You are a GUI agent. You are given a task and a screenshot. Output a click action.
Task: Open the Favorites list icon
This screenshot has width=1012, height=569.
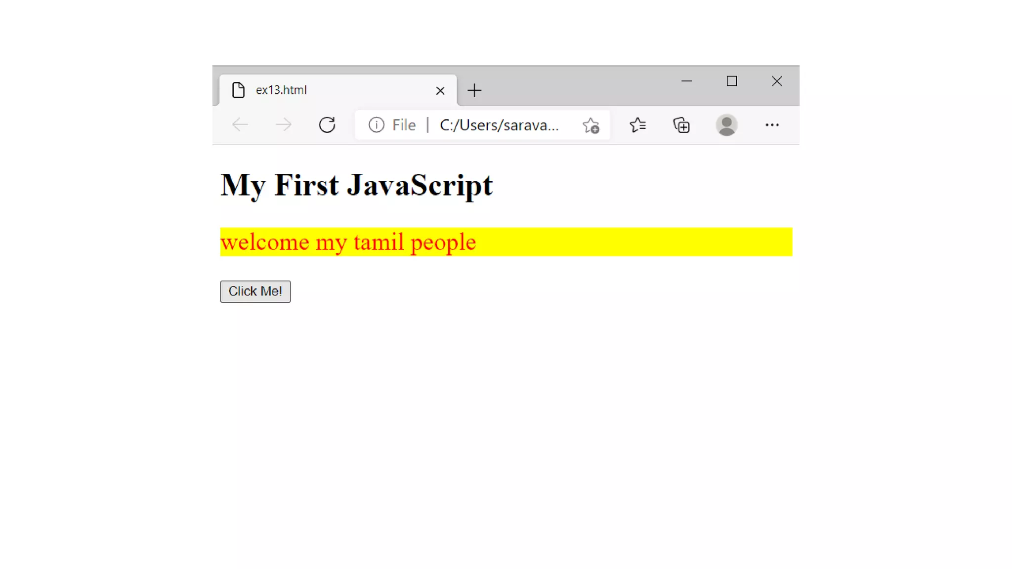[x=637, y=125]
